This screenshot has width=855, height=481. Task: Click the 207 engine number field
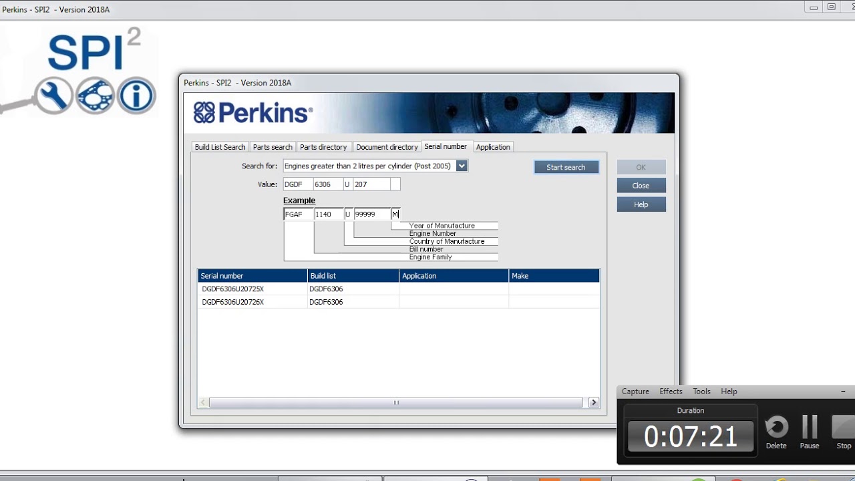tap(371, 184)
